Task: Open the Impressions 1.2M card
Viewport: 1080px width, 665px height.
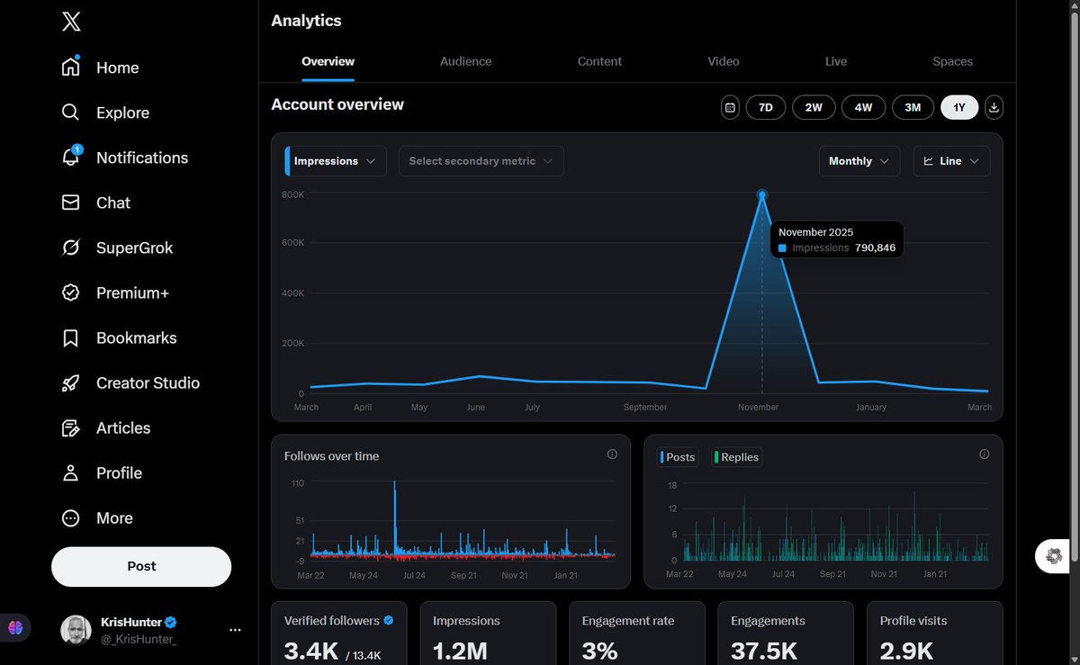Action: point(488,634)
